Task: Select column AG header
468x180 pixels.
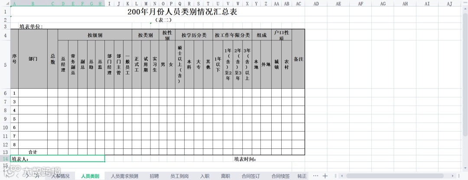Action: [383, 3]
